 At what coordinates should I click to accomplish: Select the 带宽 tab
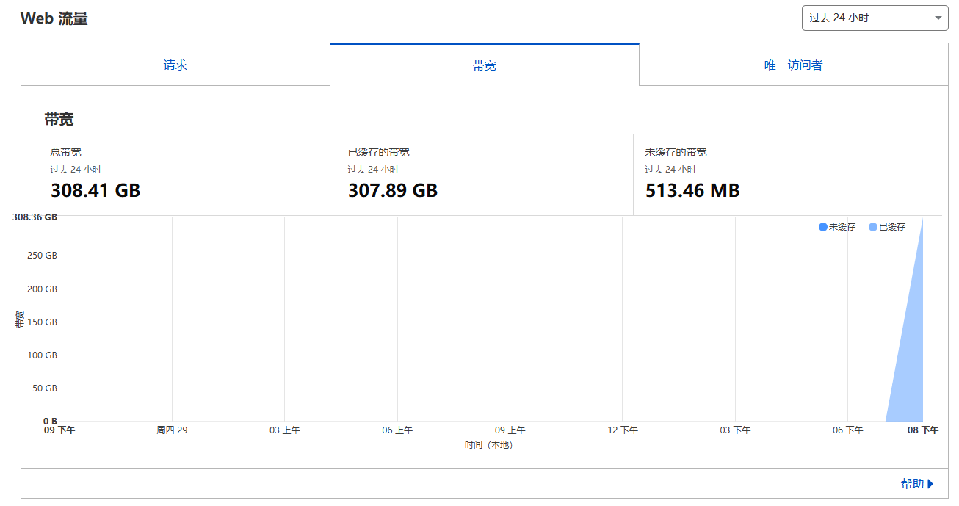tap(485, 65)
